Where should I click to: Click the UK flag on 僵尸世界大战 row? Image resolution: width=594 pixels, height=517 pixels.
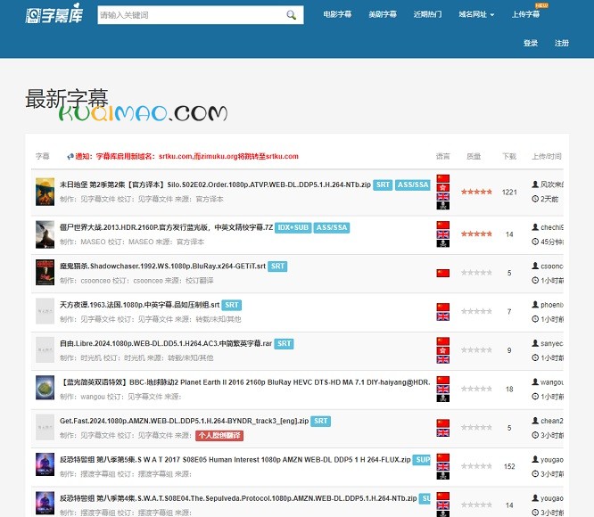tap(443, 234)
